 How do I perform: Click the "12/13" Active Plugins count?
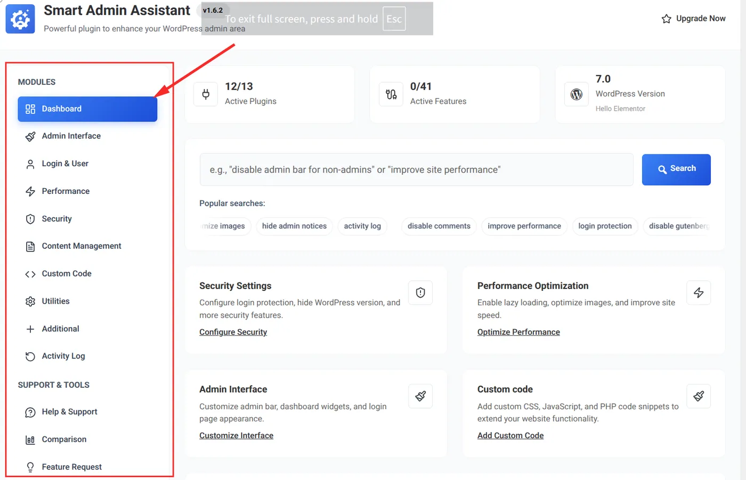[239, 86]
